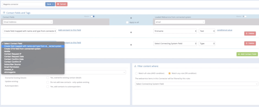The height and width of the screenshot is (107, 259).
Task: Choose Create field mapped with name and type option
Action: point(33,46)
